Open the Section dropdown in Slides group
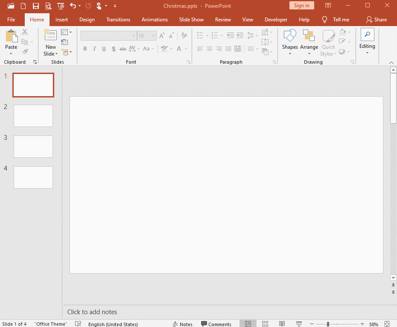This screenshot has height=327, width=397. click(x=66, y=52)
